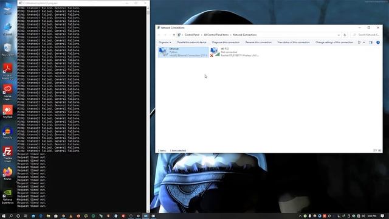Switch to large icons view in status bar
This screenshot has width=389, height=219.
[379, 150]
